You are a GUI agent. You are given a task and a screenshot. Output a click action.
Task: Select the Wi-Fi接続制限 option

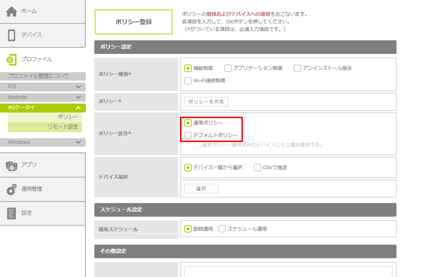point(188,81)
